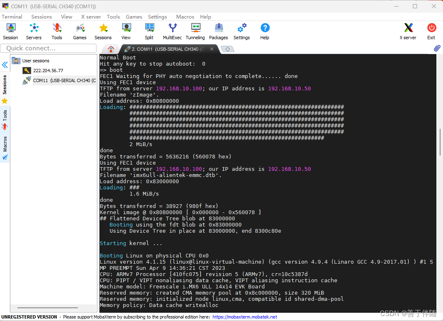Click the paperclip attachment icon
This screenshot has height=321, width=443.
coord(437,48)
